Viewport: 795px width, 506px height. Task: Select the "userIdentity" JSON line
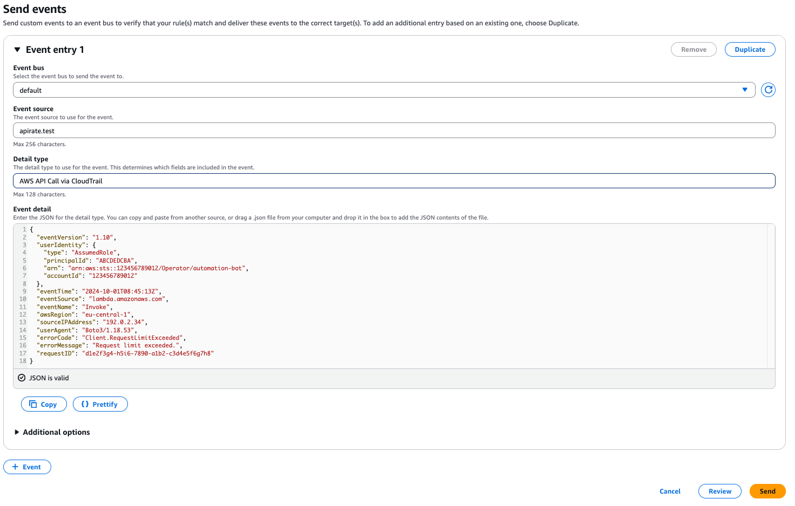[66, 245]
